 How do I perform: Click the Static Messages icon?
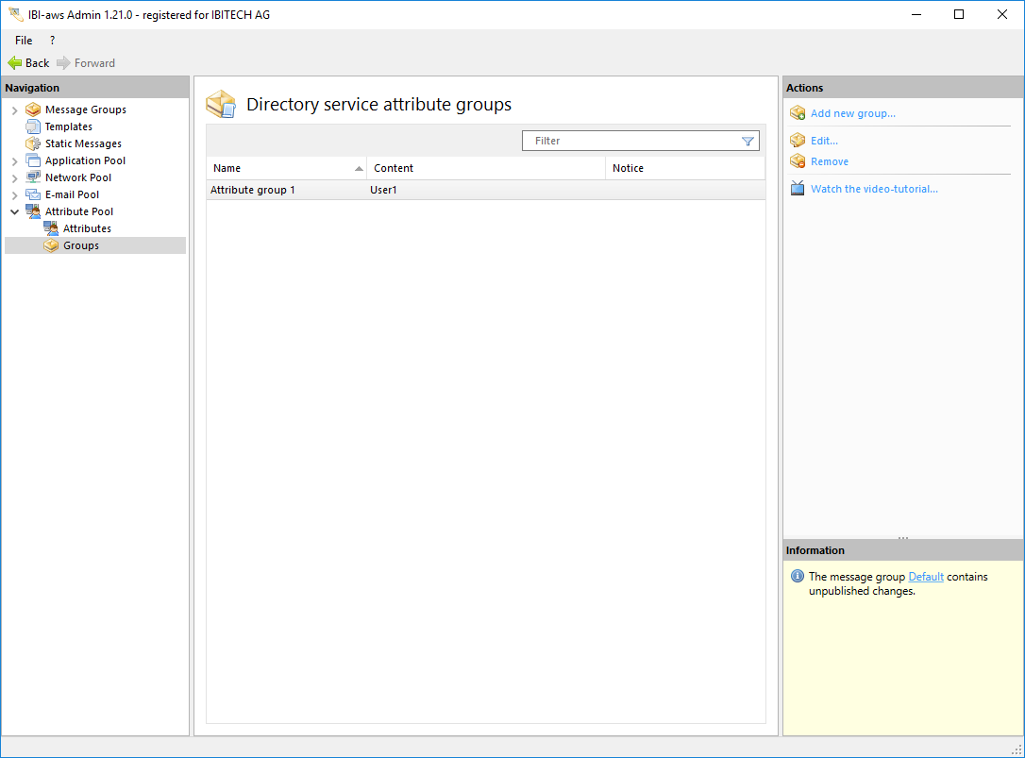[33, 143]
